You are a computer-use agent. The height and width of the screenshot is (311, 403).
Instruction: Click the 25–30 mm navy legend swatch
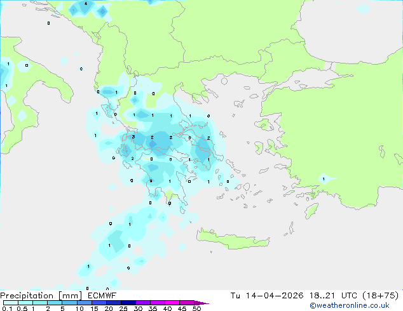(128, 303)
